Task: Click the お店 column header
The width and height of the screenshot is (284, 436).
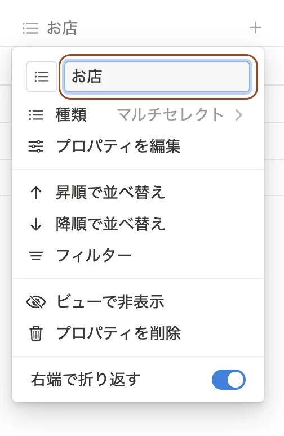Action: tap(50, 28)
